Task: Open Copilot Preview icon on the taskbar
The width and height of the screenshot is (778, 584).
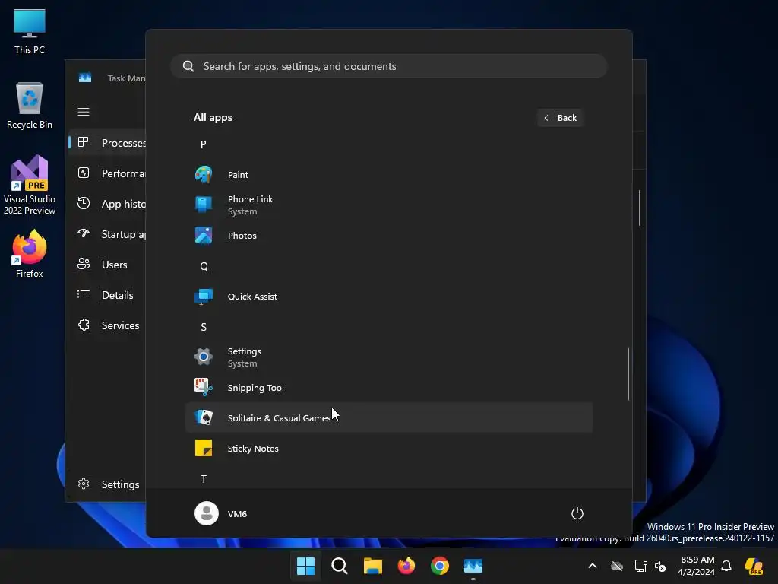Action: click(x=754, y=566)
